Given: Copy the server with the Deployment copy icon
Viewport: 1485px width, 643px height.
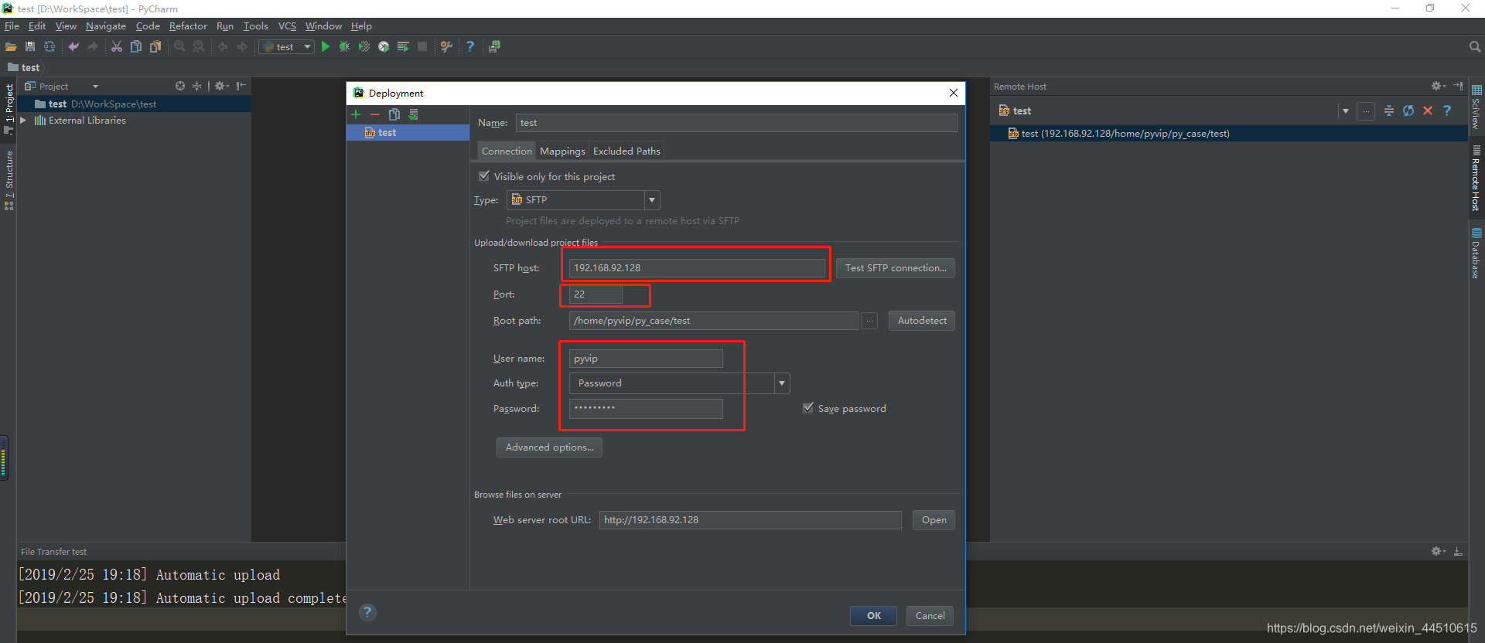Looking at the screenshot, I should pos(394,114).
